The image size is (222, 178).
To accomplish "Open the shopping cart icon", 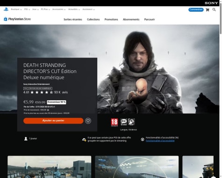I will pos(208,10).
